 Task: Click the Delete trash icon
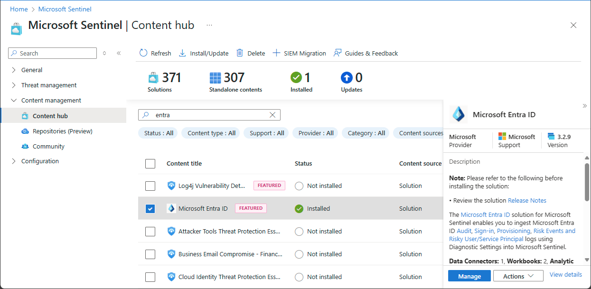coord(240,53)
